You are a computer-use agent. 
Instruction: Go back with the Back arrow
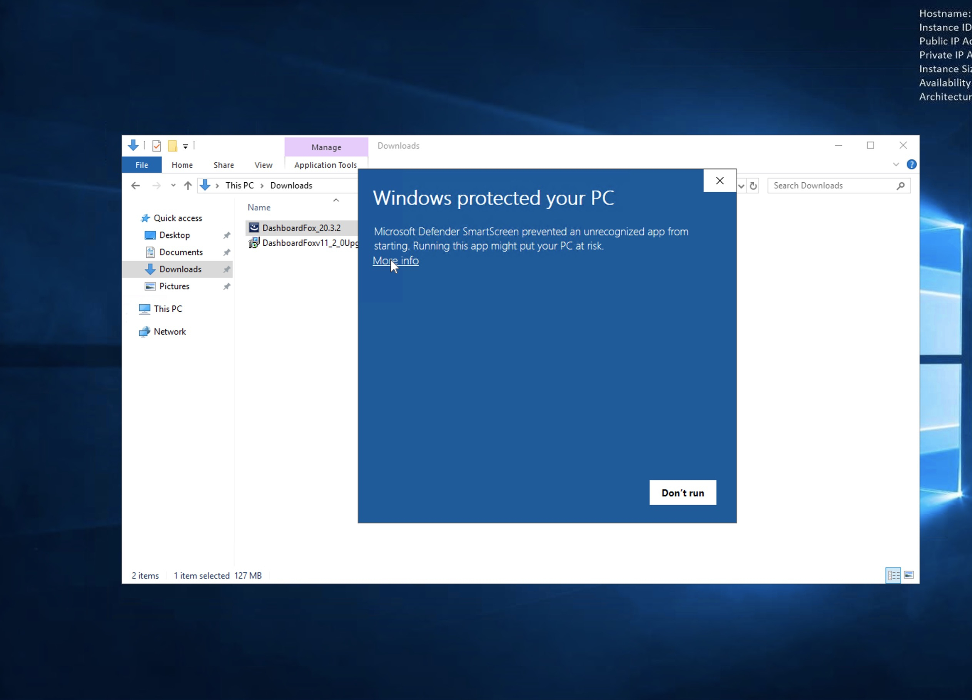point(135,185)
